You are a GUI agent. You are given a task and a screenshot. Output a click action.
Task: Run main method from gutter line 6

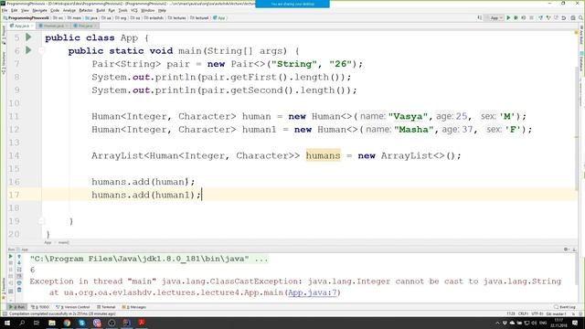pos(28,50)
